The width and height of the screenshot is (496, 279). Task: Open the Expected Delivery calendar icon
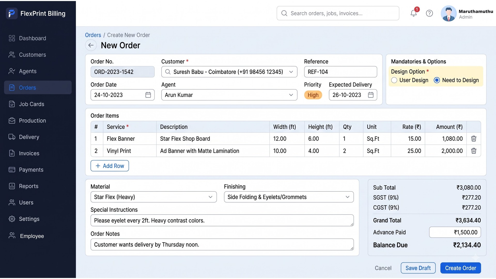tap(371, 95)
